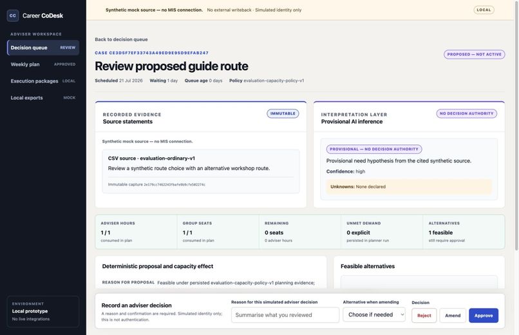Image resolution: width=519 pixels, height=335 pixels.
Task: Click the PROPOSED — NOT ACTIVE status badge
Action: (474, 54)
